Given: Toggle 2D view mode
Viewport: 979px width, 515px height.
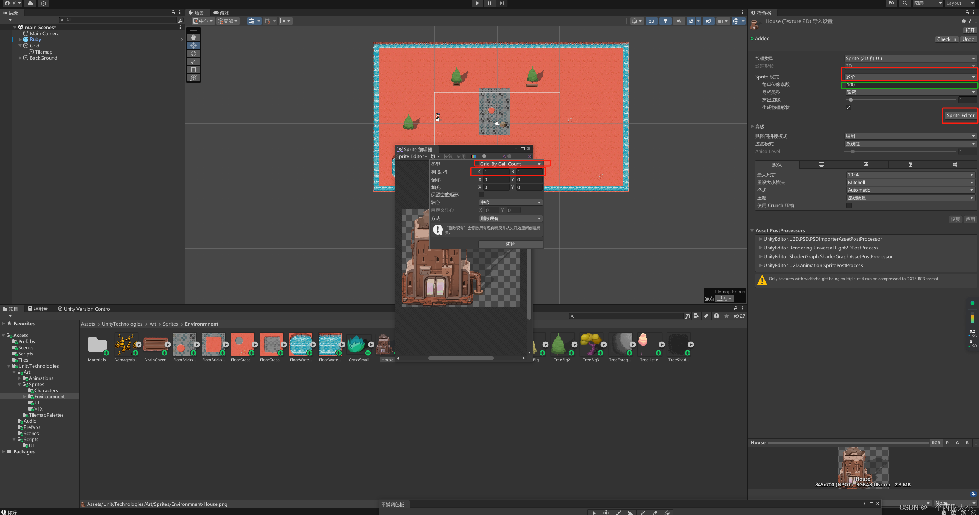Looking at the screenshot, I should point(652,21).
